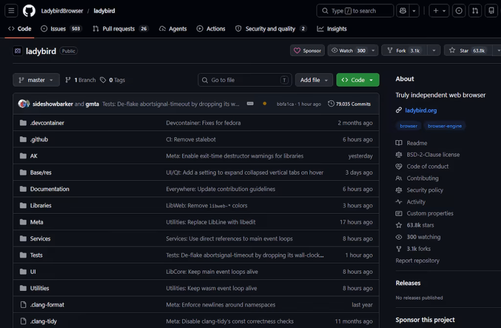Click the Readme book icon
The height and width of the screenshot is (328, 501).
[399, 143]
